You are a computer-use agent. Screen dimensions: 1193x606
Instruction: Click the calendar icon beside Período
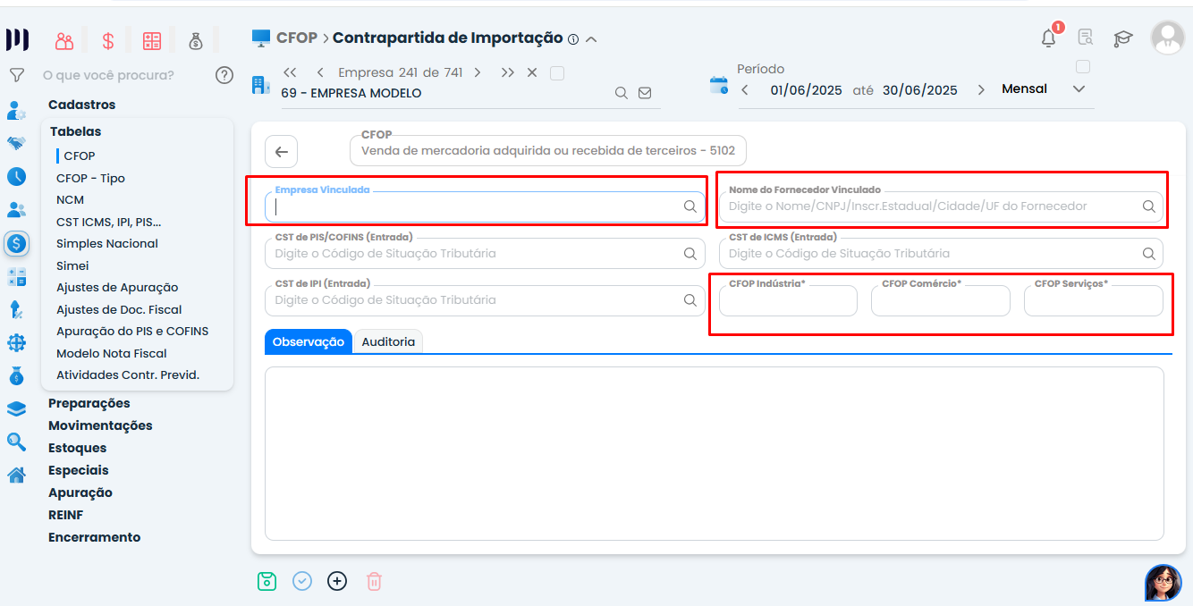pos(718,86)
